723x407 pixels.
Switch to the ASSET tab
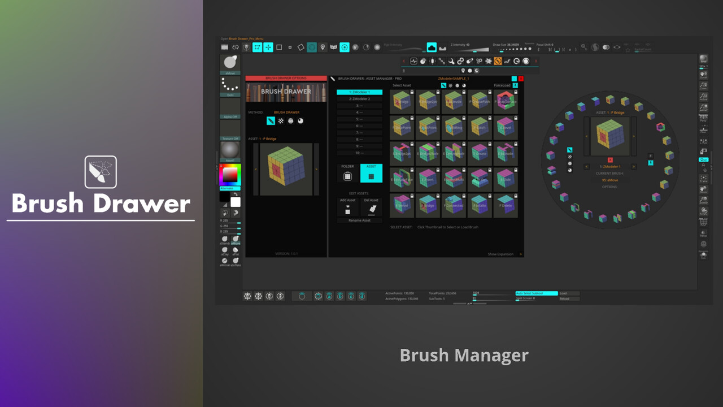[x=371, y=173]
